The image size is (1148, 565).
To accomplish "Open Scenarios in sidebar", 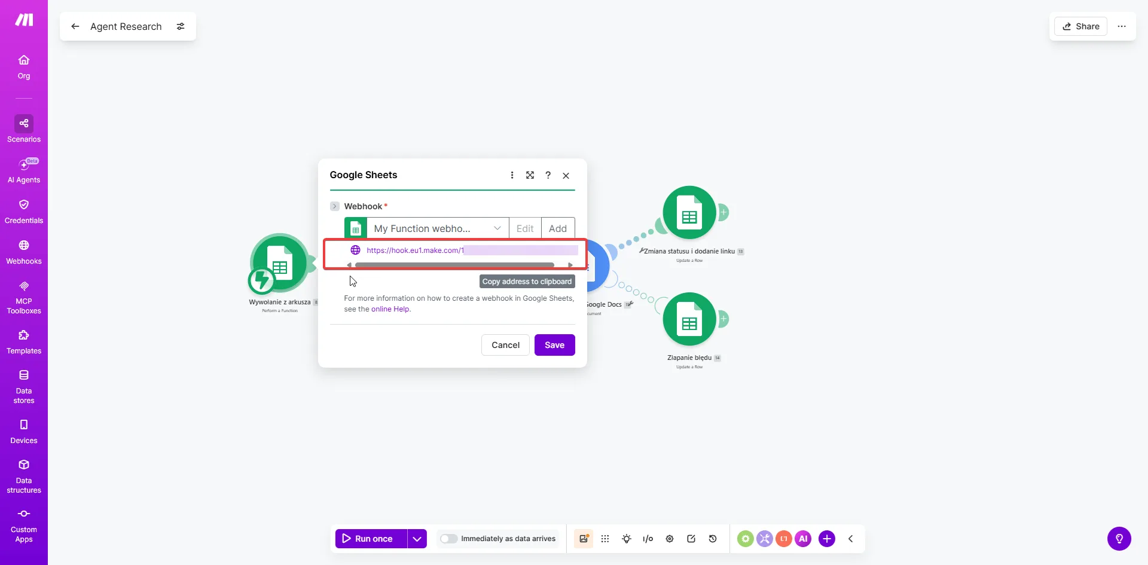I will (24, 129).
